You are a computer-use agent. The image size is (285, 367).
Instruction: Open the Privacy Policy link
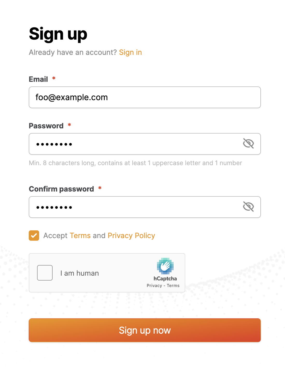(x=131, y=236)
